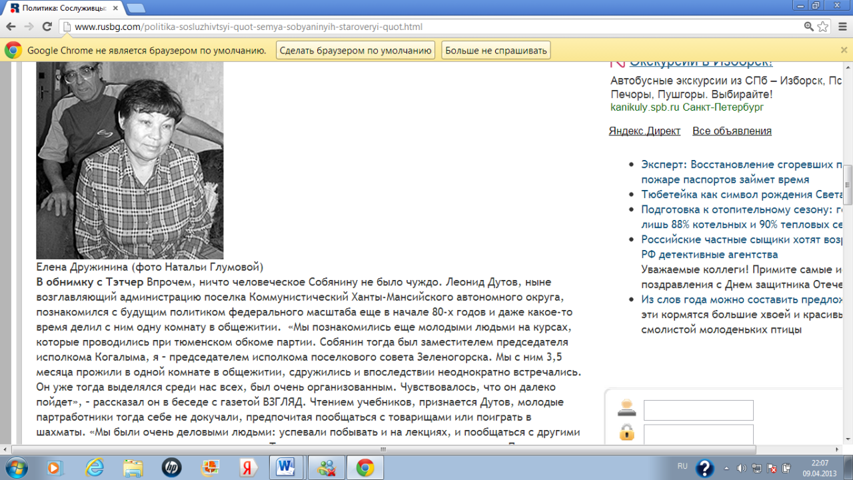Open the HP application on taskbar
853x480 pixels.
click(x=171, y=467)
